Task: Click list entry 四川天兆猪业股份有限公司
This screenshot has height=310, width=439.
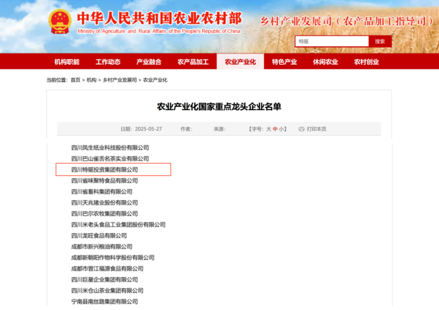Action: click(105, 203)
